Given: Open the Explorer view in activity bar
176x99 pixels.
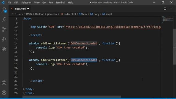Looking at the screenshot, I should pyautogui.click(x=4, y=10).
